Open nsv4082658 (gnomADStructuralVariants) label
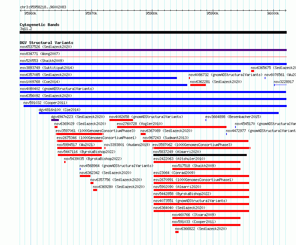Image resolution: width=296 pixels, height=245 pixels. coord(146,117)
